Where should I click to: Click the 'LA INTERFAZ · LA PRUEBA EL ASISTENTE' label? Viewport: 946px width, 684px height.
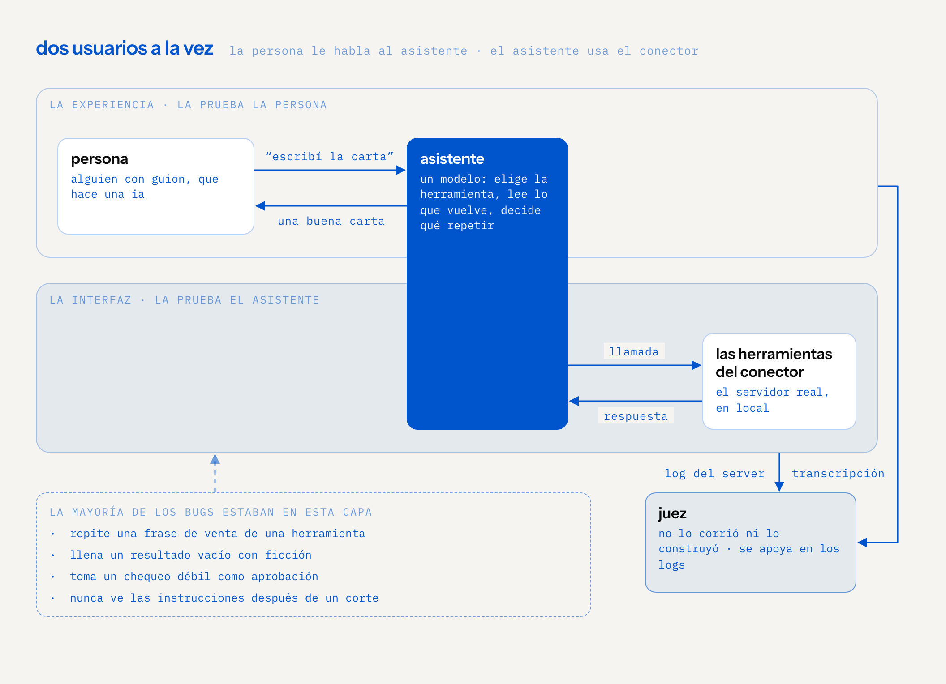tap(185, 300)
